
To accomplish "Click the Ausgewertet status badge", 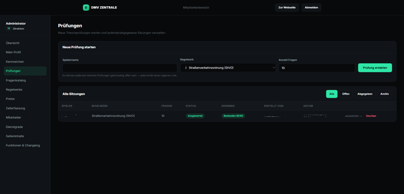I will [195, 116].
